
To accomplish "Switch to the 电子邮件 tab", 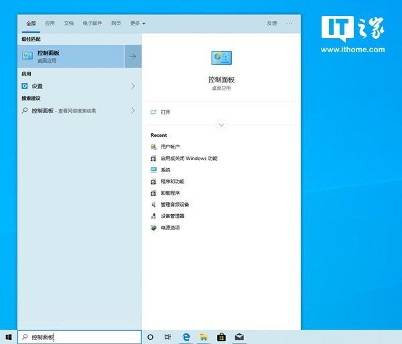I will [92, 23].
